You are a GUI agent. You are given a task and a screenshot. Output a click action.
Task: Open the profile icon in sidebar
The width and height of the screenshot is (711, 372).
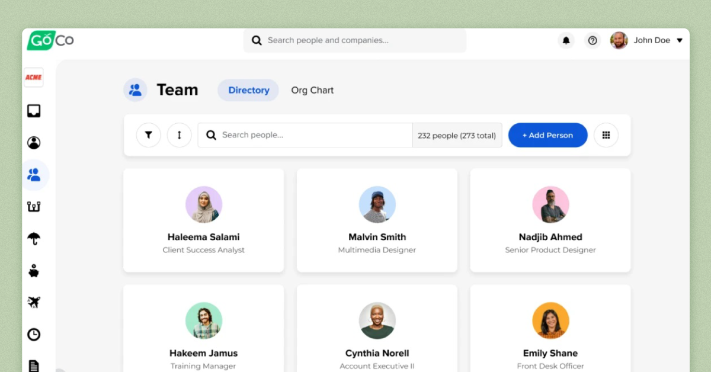pos(34,143)
